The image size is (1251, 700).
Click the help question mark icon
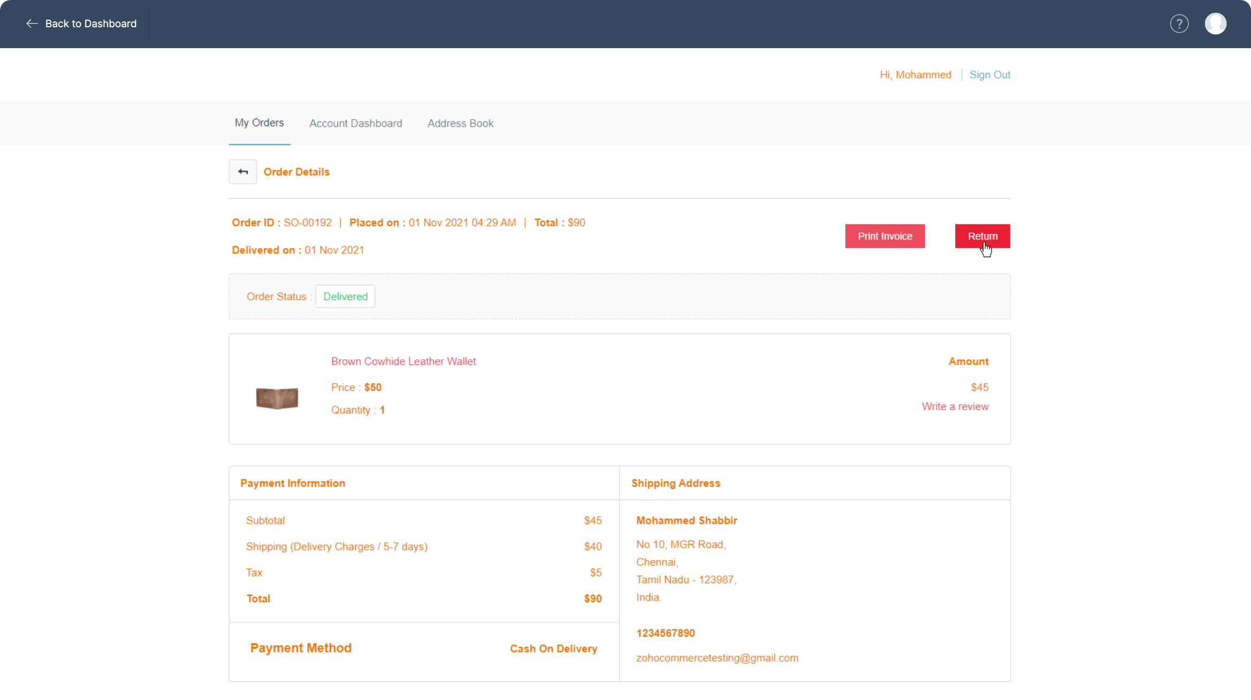1179,24
